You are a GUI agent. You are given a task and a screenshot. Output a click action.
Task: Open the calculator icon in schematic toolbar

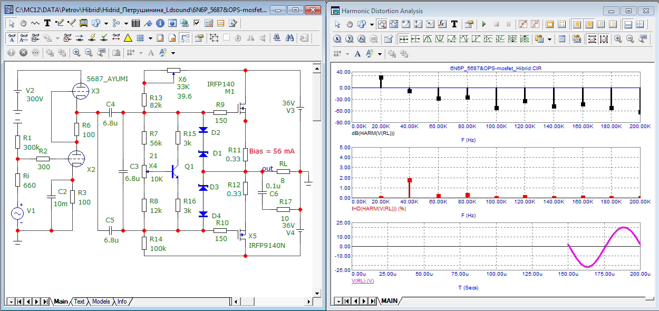pos(135,23)
